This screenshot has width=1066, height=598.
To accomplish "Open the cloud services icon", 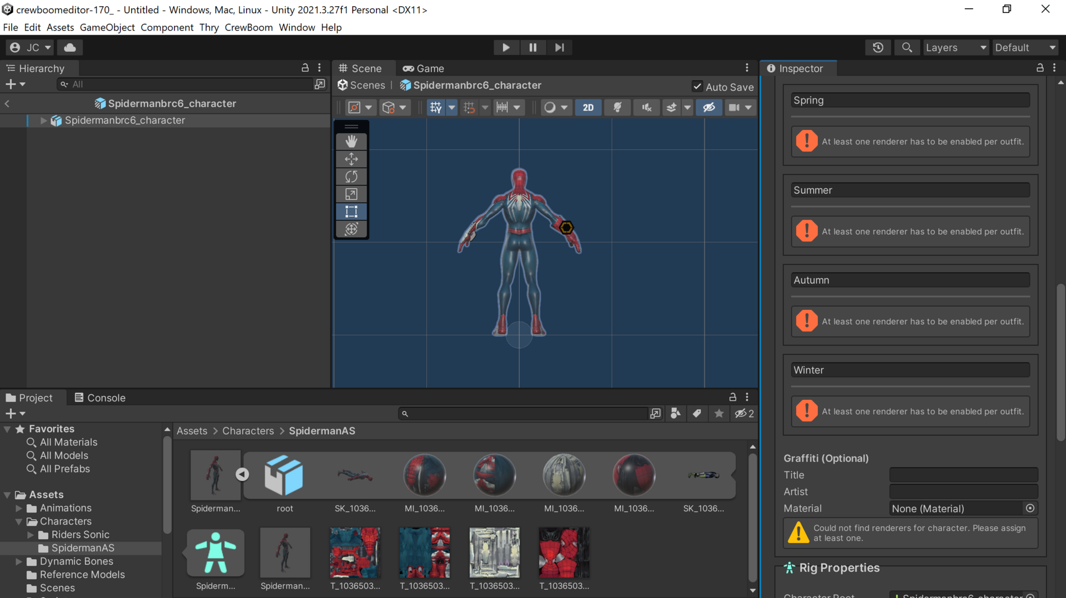I will pos(70,47).
